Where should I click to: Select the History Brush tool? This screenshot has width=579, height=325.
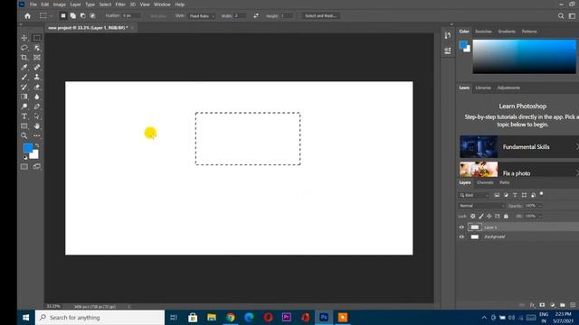(x=24, y=87)
